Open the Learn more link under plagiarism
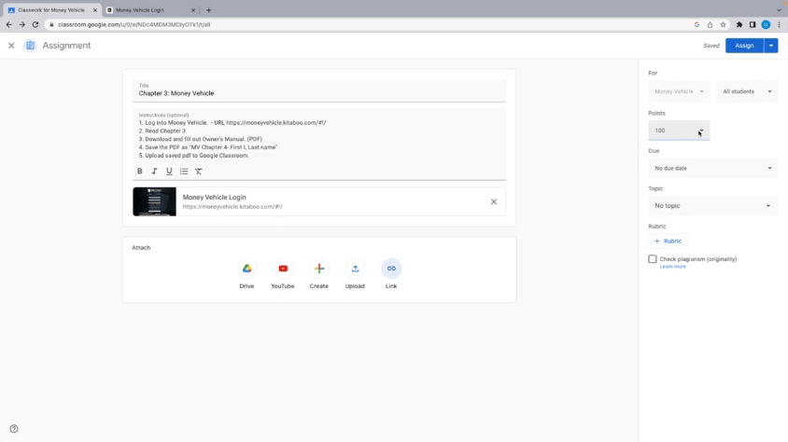Viewport: 788px width, 442px height. (672, 267)
